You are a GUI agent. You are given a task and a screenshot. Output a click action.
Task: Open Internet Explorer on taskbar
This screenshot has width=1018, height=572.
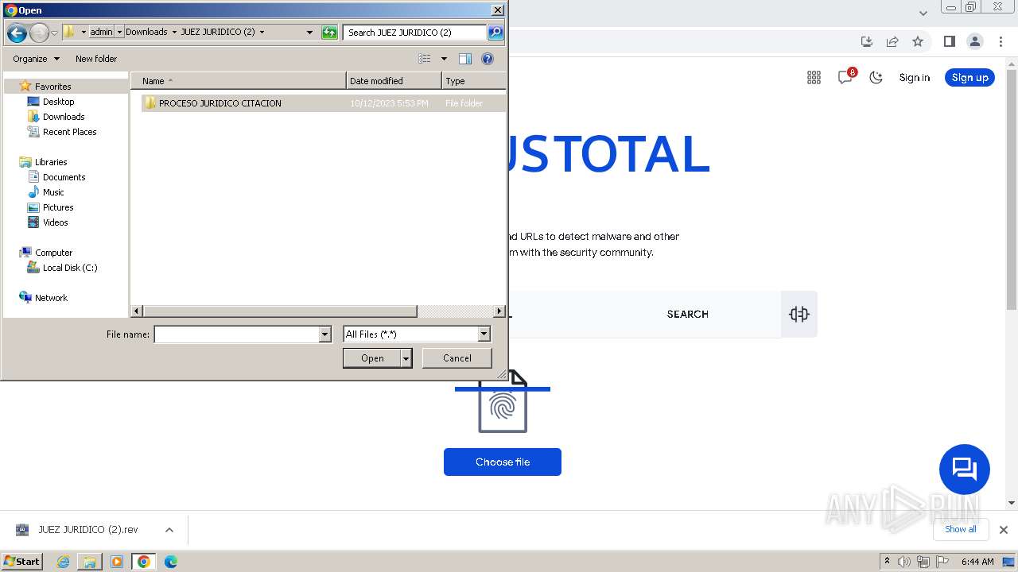click(x=63, y=562)
